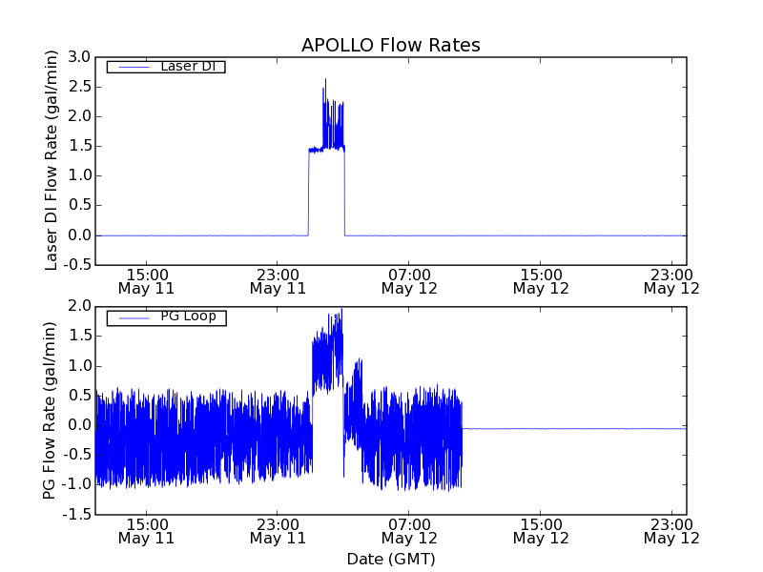Click '23:00 May 11' under the Laser DI plot

[x=278, y=281]
